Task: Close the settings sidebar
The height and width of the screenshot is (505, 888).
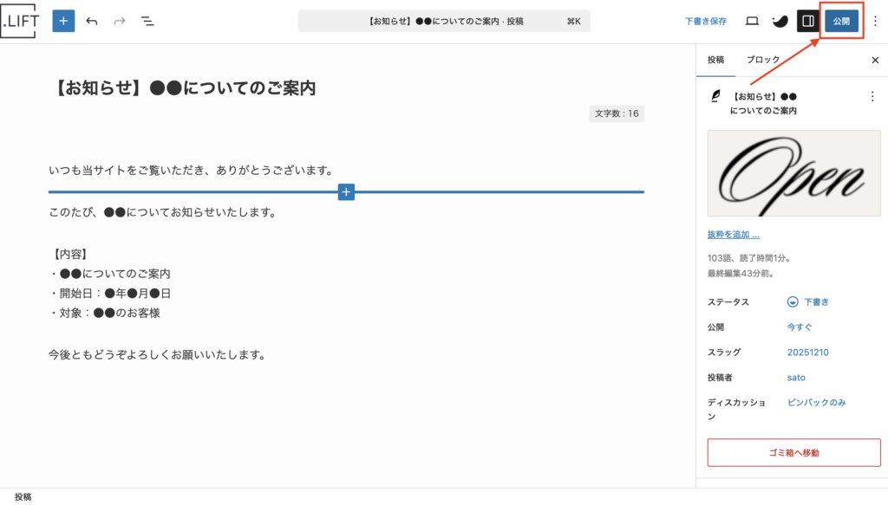Action: tap(875, 61)
